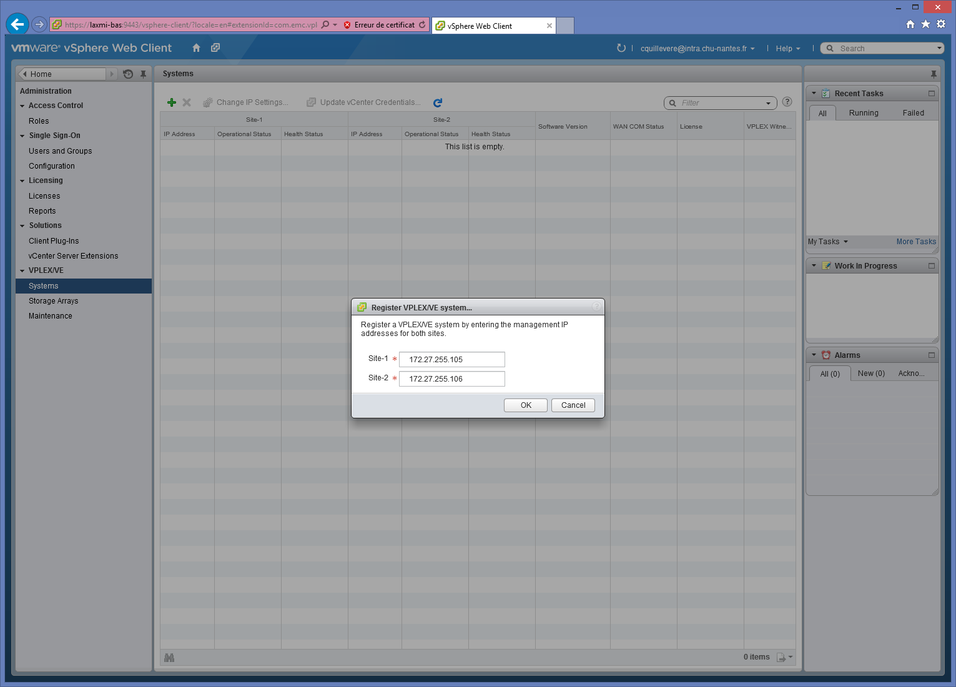Click the history icon beside Home navigator
The width and height of the screenshot is (956, 687).
[x=128, y=74]
